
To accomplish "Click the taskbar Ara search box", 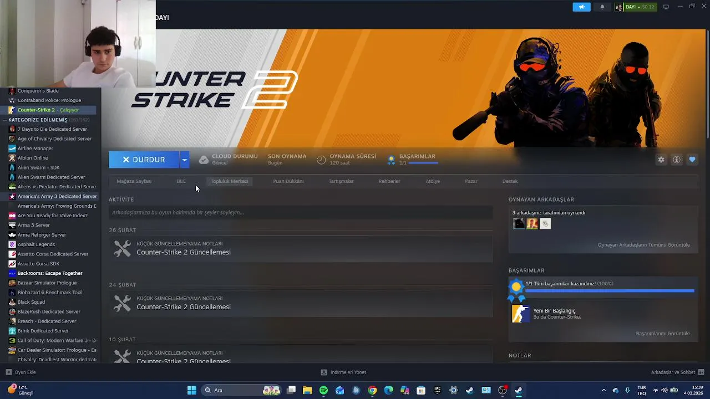I will click(x=242, y=390).
